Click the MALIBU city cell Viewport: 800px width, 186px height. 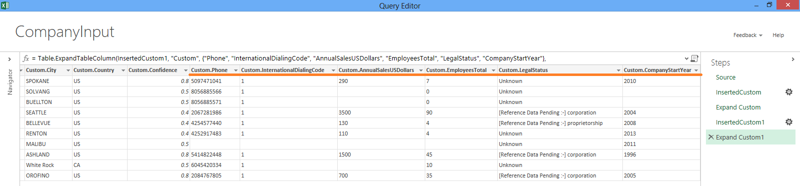click(x=48, y=144)
